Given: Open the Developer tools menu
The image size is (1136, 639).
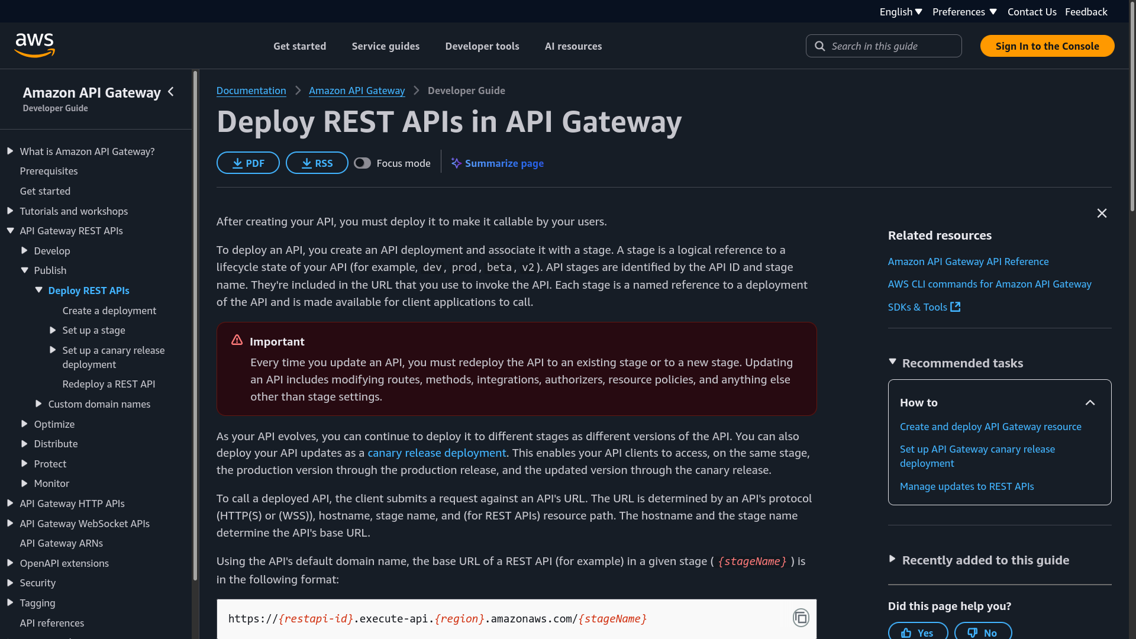Looking at the screenshot, I should [482, 46].
